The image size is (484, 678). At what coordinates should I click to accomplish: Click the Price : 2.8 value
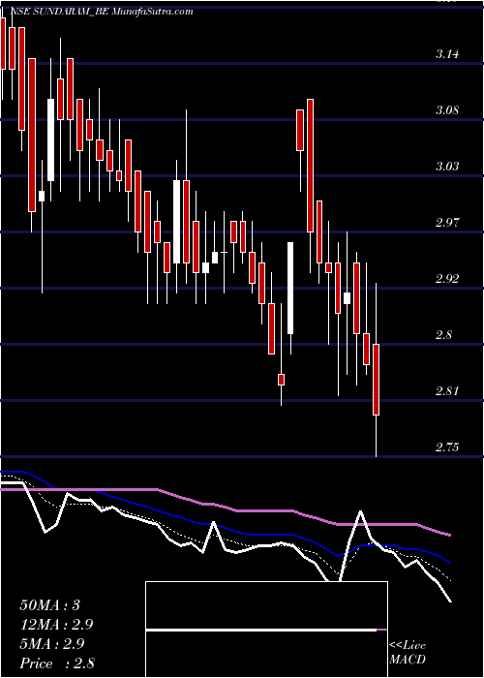(x=57, y=663)
